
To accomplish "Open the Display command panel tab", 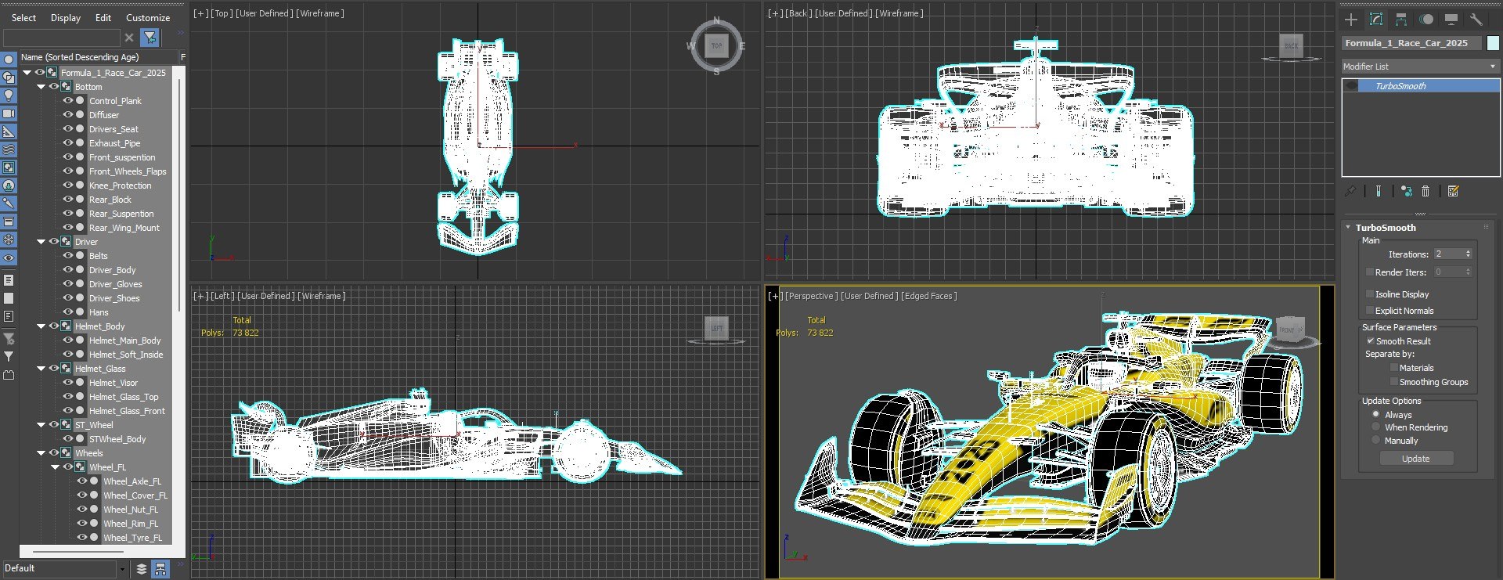I will pyautogui.click(x=1451, y=20).
